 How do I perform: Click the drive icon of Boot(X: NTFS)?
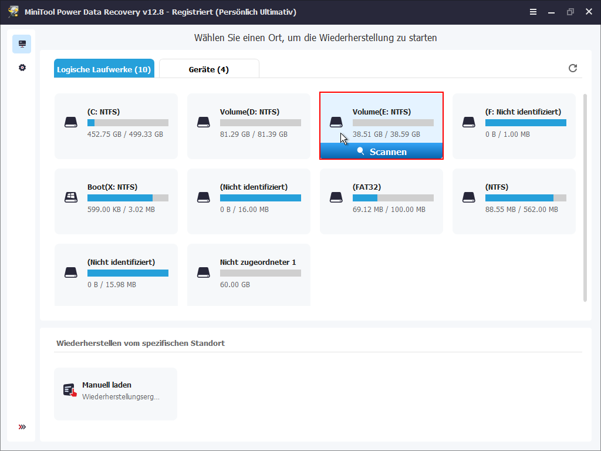[71, 197]
